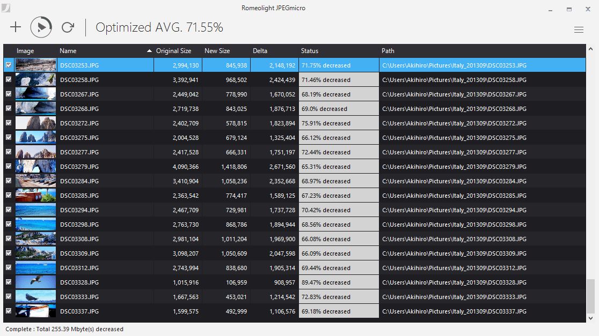Click the Path column header

388,51
